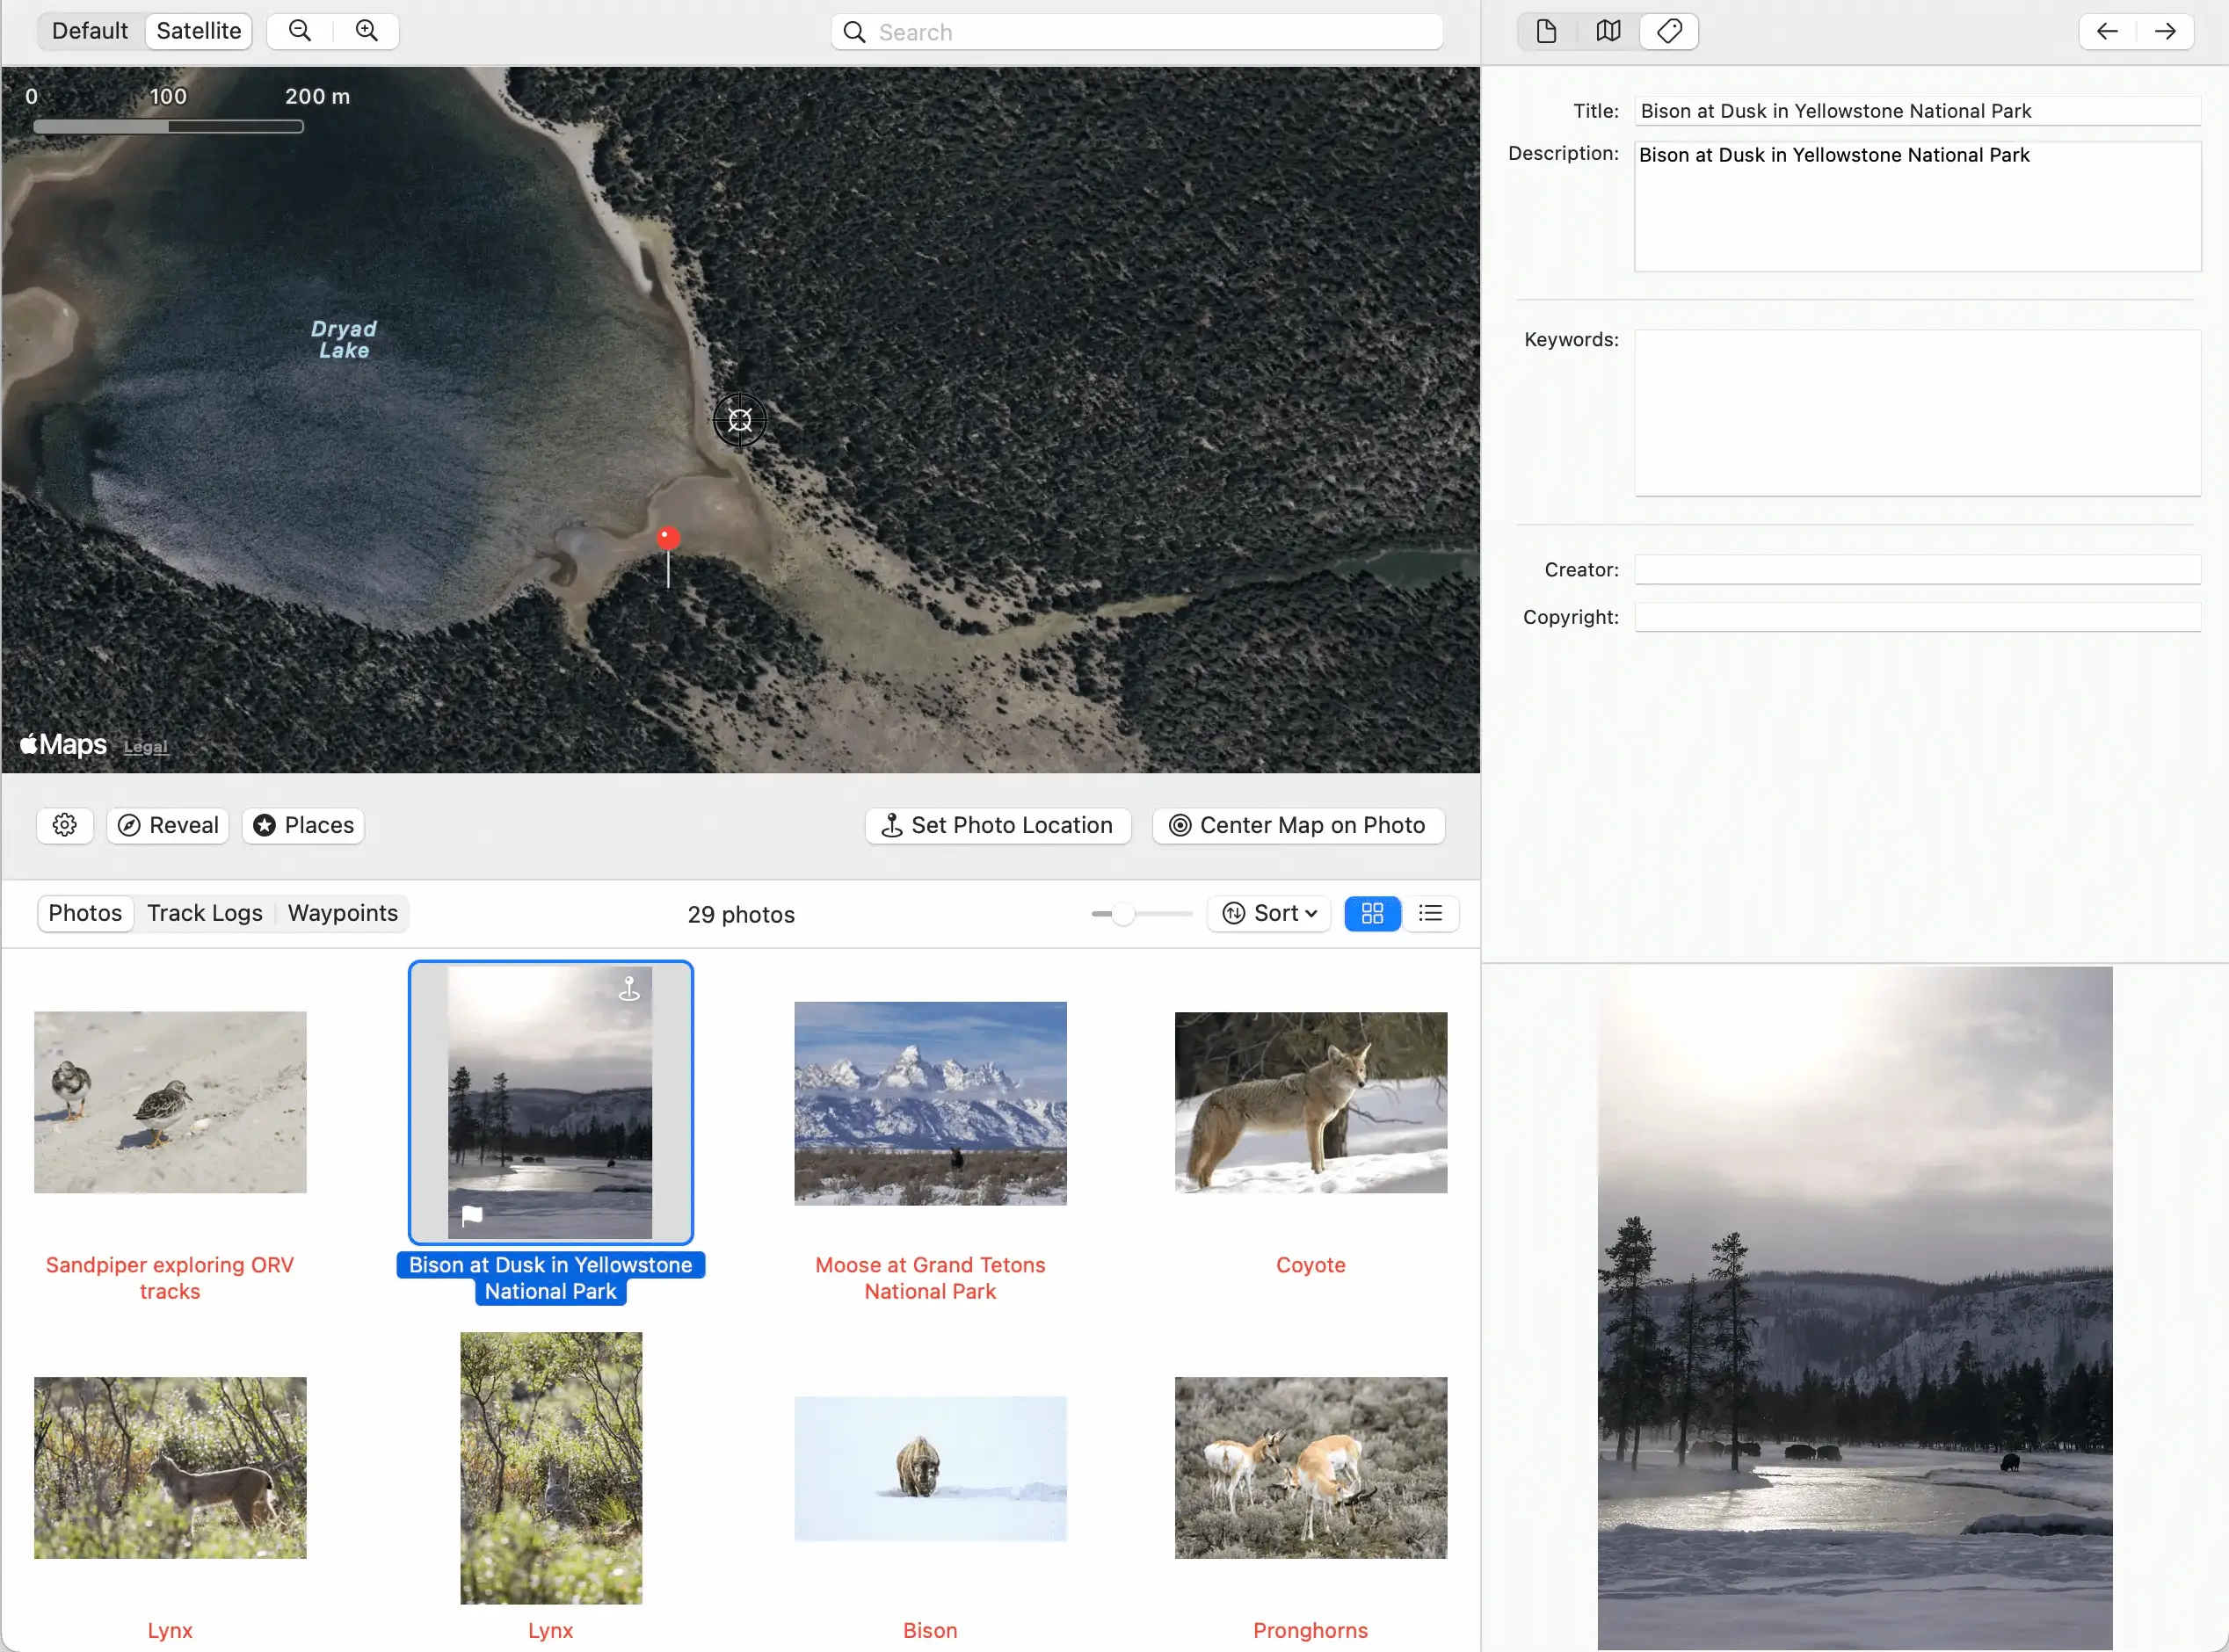The height and width of the screenshot is (1652, 2229).
Task: Go to previous photo with left arrow
Action: (2107, 31)
